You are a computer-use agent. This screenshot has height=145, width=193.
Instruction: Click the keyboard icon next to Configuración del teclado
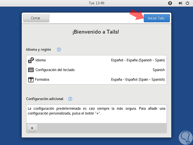[x=31, y=70]
